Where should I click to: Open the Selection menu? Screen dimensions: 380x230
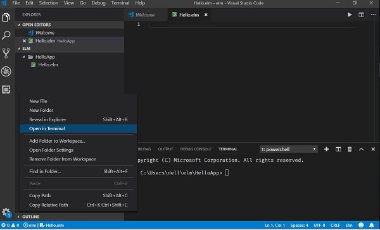49,3
